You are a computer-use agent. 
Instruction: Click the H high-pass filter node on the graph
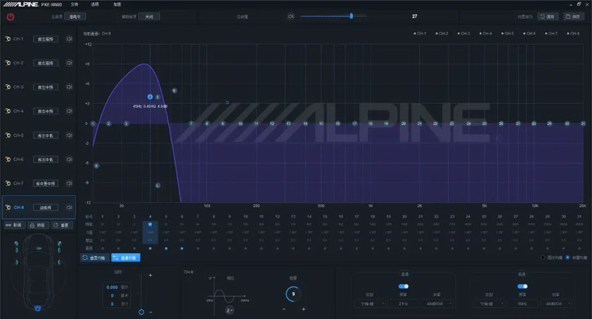coord(96,166)
